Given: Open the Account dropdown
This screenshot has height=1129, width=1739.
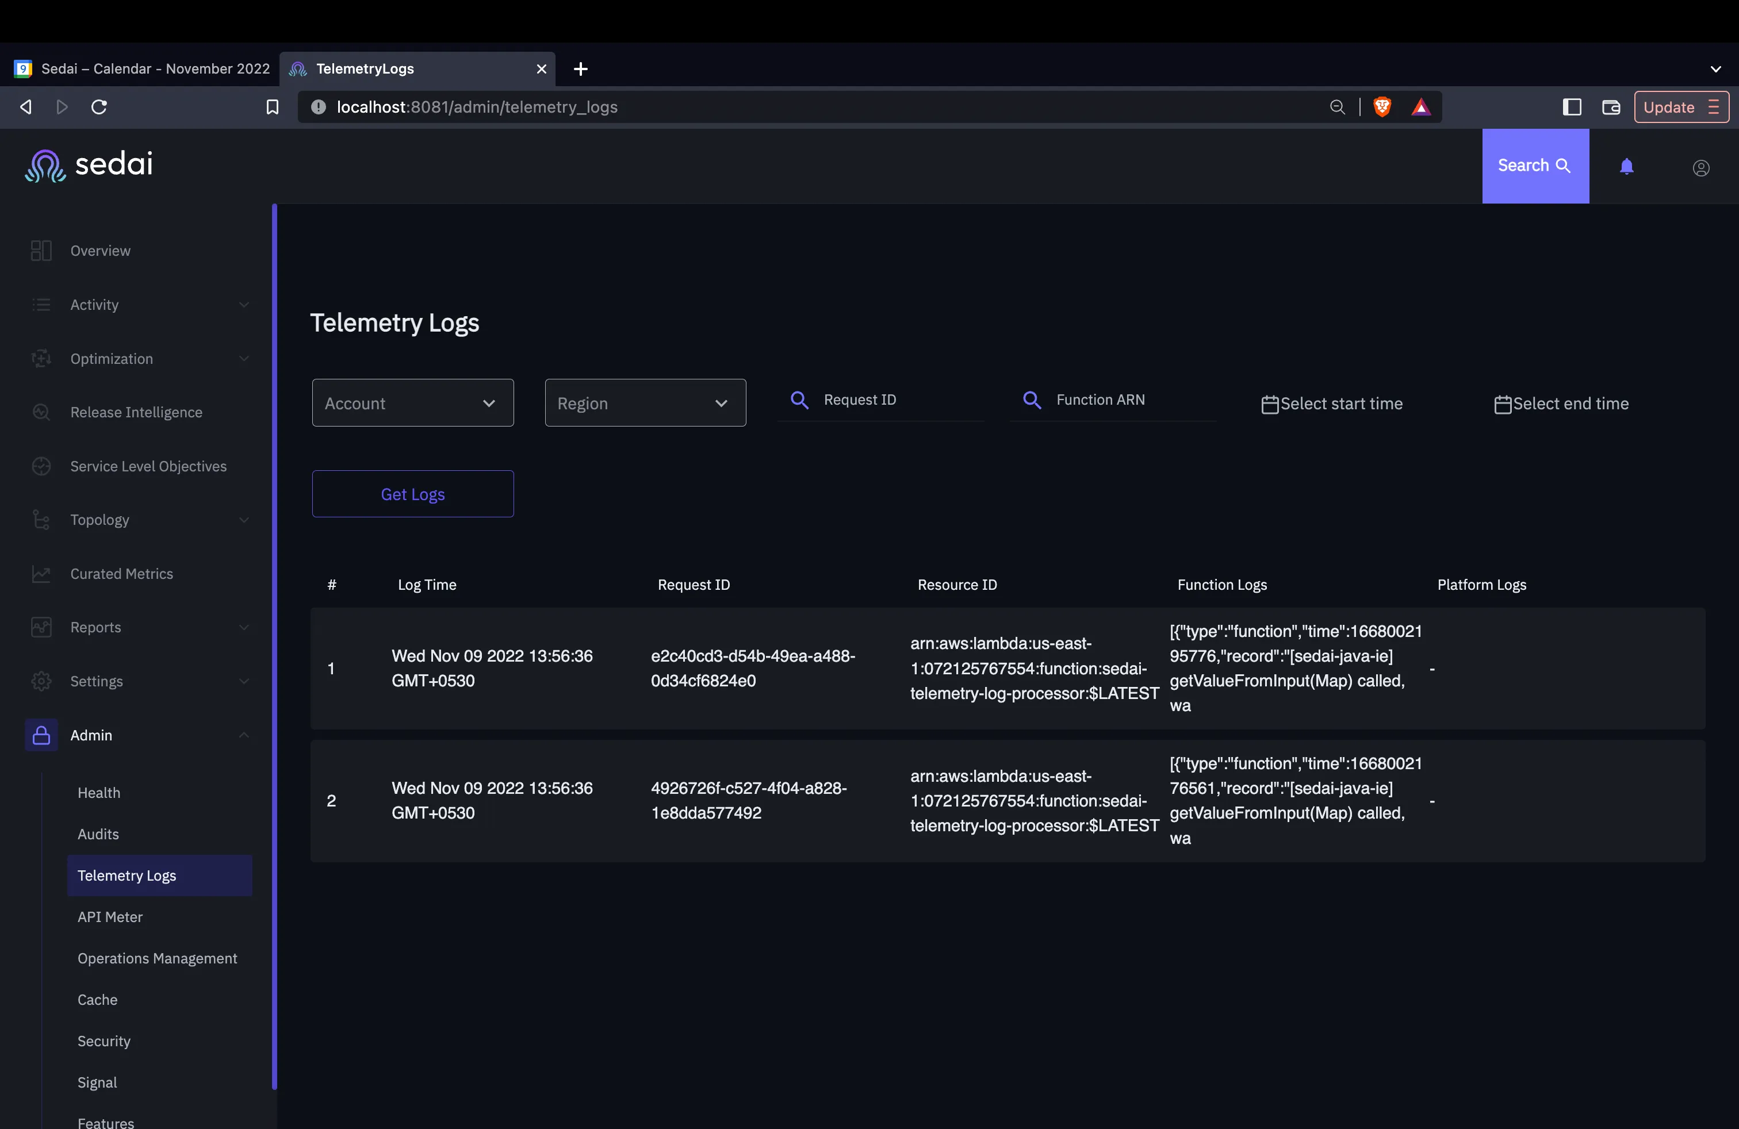Looking at the screenshot, I should click(x=412, y=403).
